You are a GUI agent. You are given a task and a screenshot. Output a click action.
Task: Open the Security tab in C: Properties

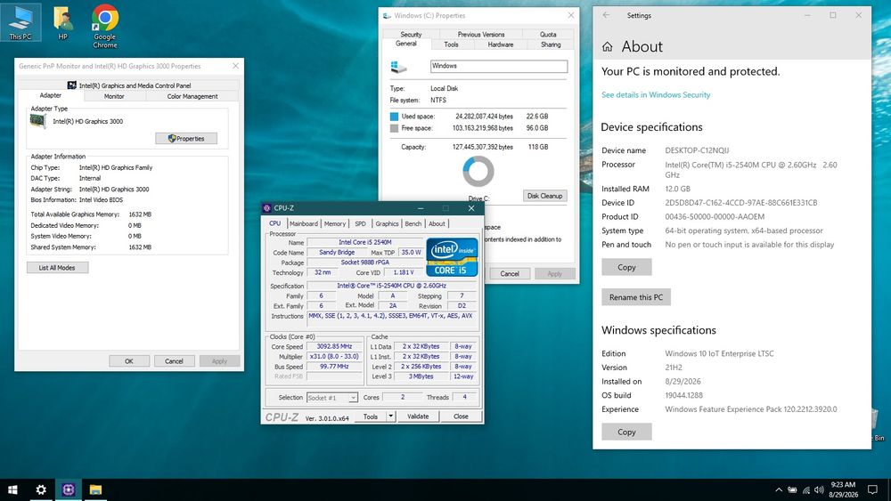[411, 34]
